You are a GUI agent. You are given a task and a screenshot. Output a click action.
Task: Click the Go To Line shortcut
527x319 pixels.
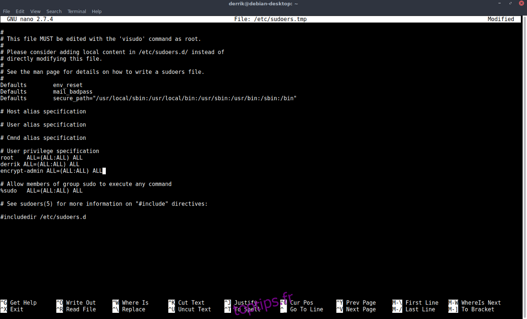[x=301, y=309]
